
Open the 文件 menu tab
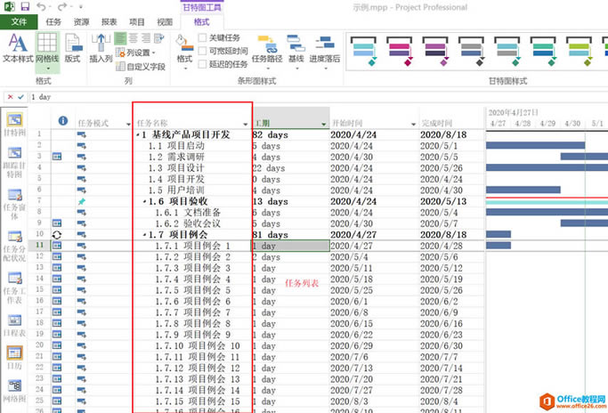coord(19,21)
